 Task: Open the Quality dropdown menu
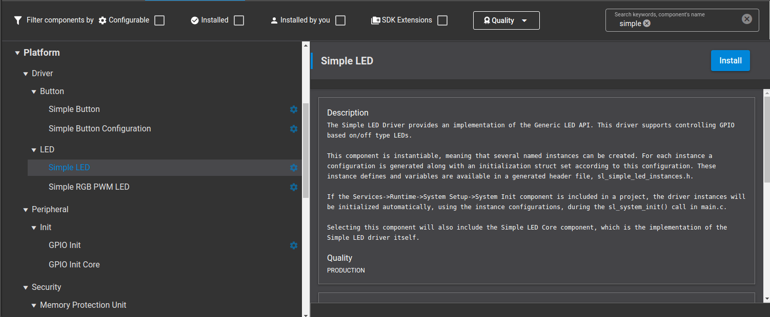506,20
